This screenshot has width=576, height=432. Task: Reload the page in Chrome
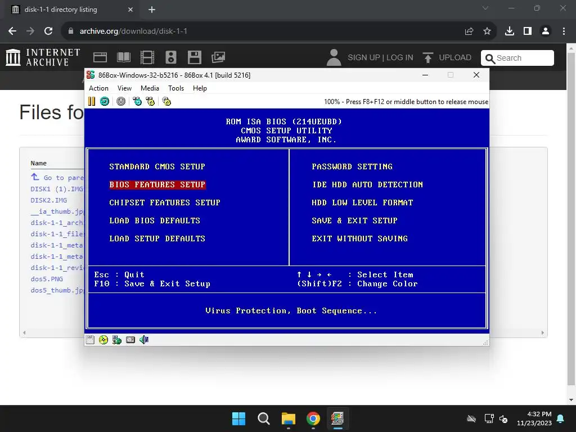[48, 31]
